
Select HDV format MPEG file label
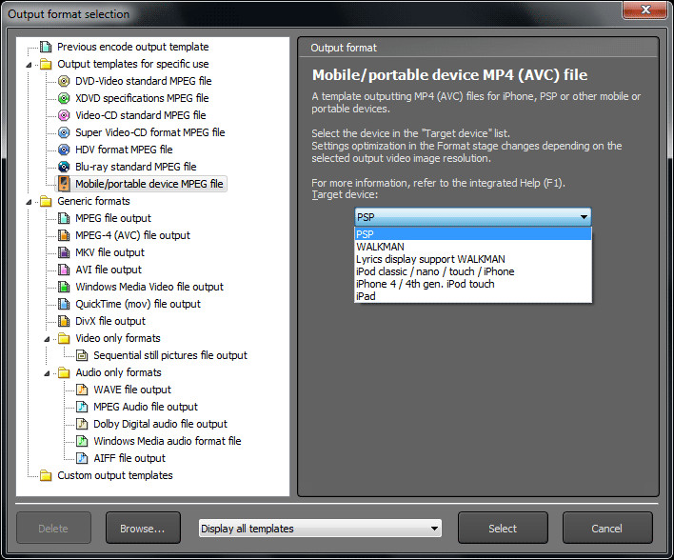click(124, 150)
